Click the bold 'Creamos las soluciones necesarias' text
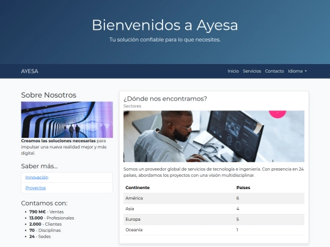This screenshot has width=330, height=247. click(58, 141)
